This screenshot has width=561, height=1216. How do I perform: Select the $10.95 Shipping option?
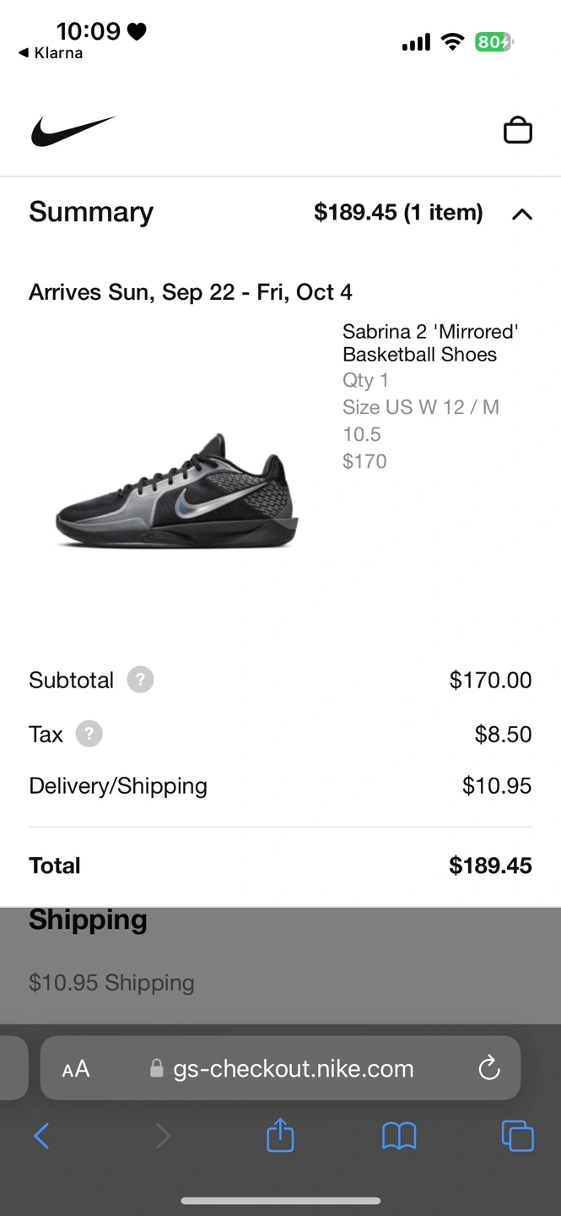111,983
